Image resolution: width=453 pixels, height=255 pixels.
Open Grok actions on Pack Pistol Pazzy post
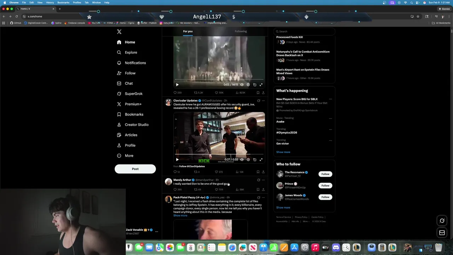click(x=258, y=197)
